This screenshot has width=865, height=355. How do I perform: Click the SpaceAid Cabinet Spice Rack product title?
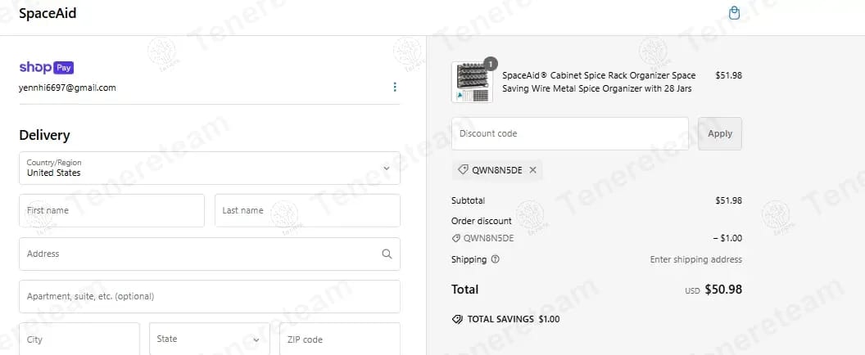click(x=599, y=82)
